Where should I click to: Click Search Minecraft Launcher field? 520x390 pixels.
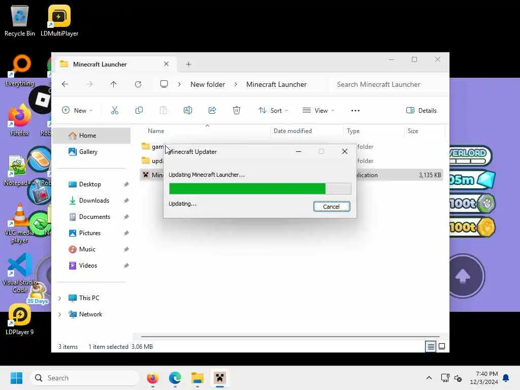point(388,84)
